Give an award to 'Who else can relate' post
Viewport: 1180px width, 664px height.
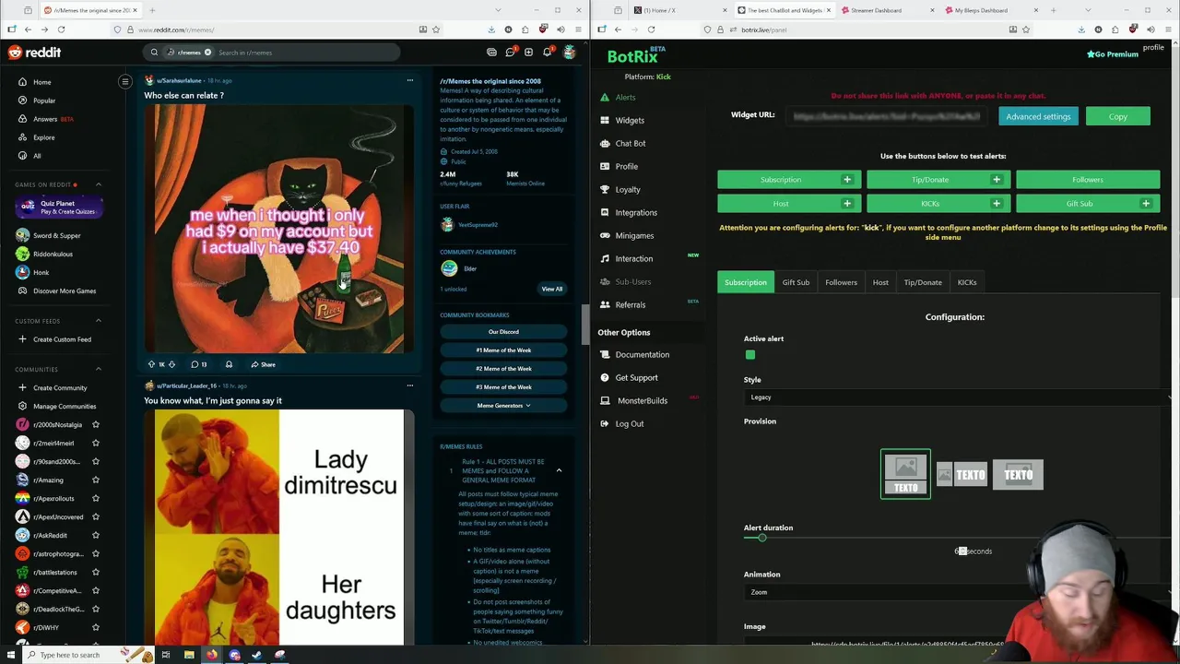click(x=229, y=364)
